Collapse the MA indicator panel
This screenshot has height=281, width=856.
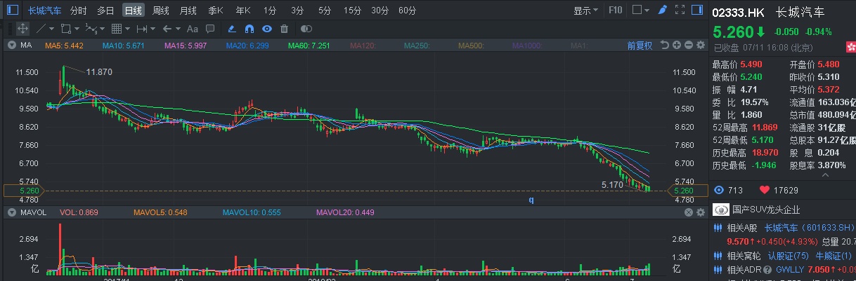[x=12, y=45]
